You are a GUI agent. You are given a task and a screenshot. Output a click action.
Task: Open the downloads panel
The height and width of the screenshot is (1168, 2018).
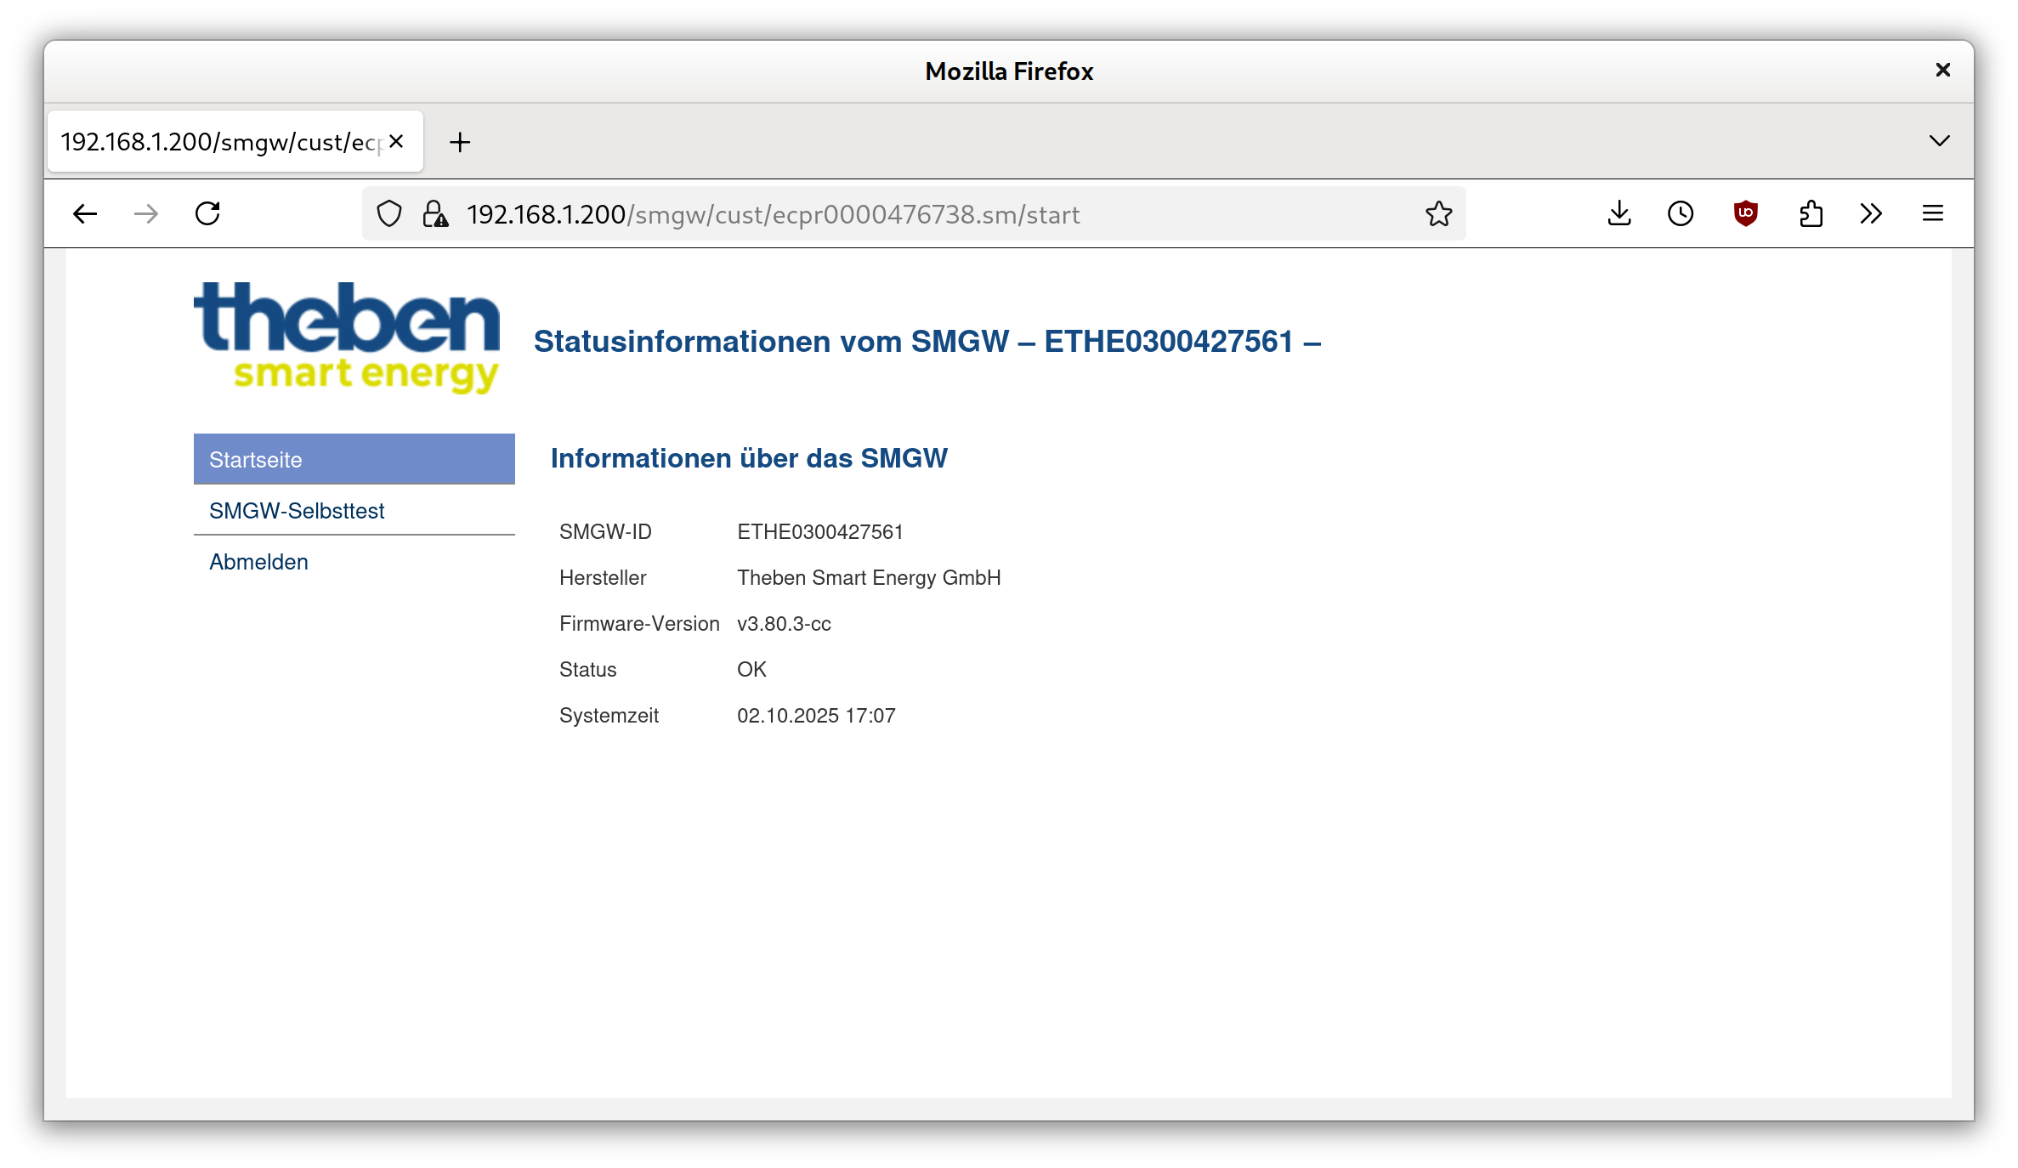click(x=1619, y=213)
